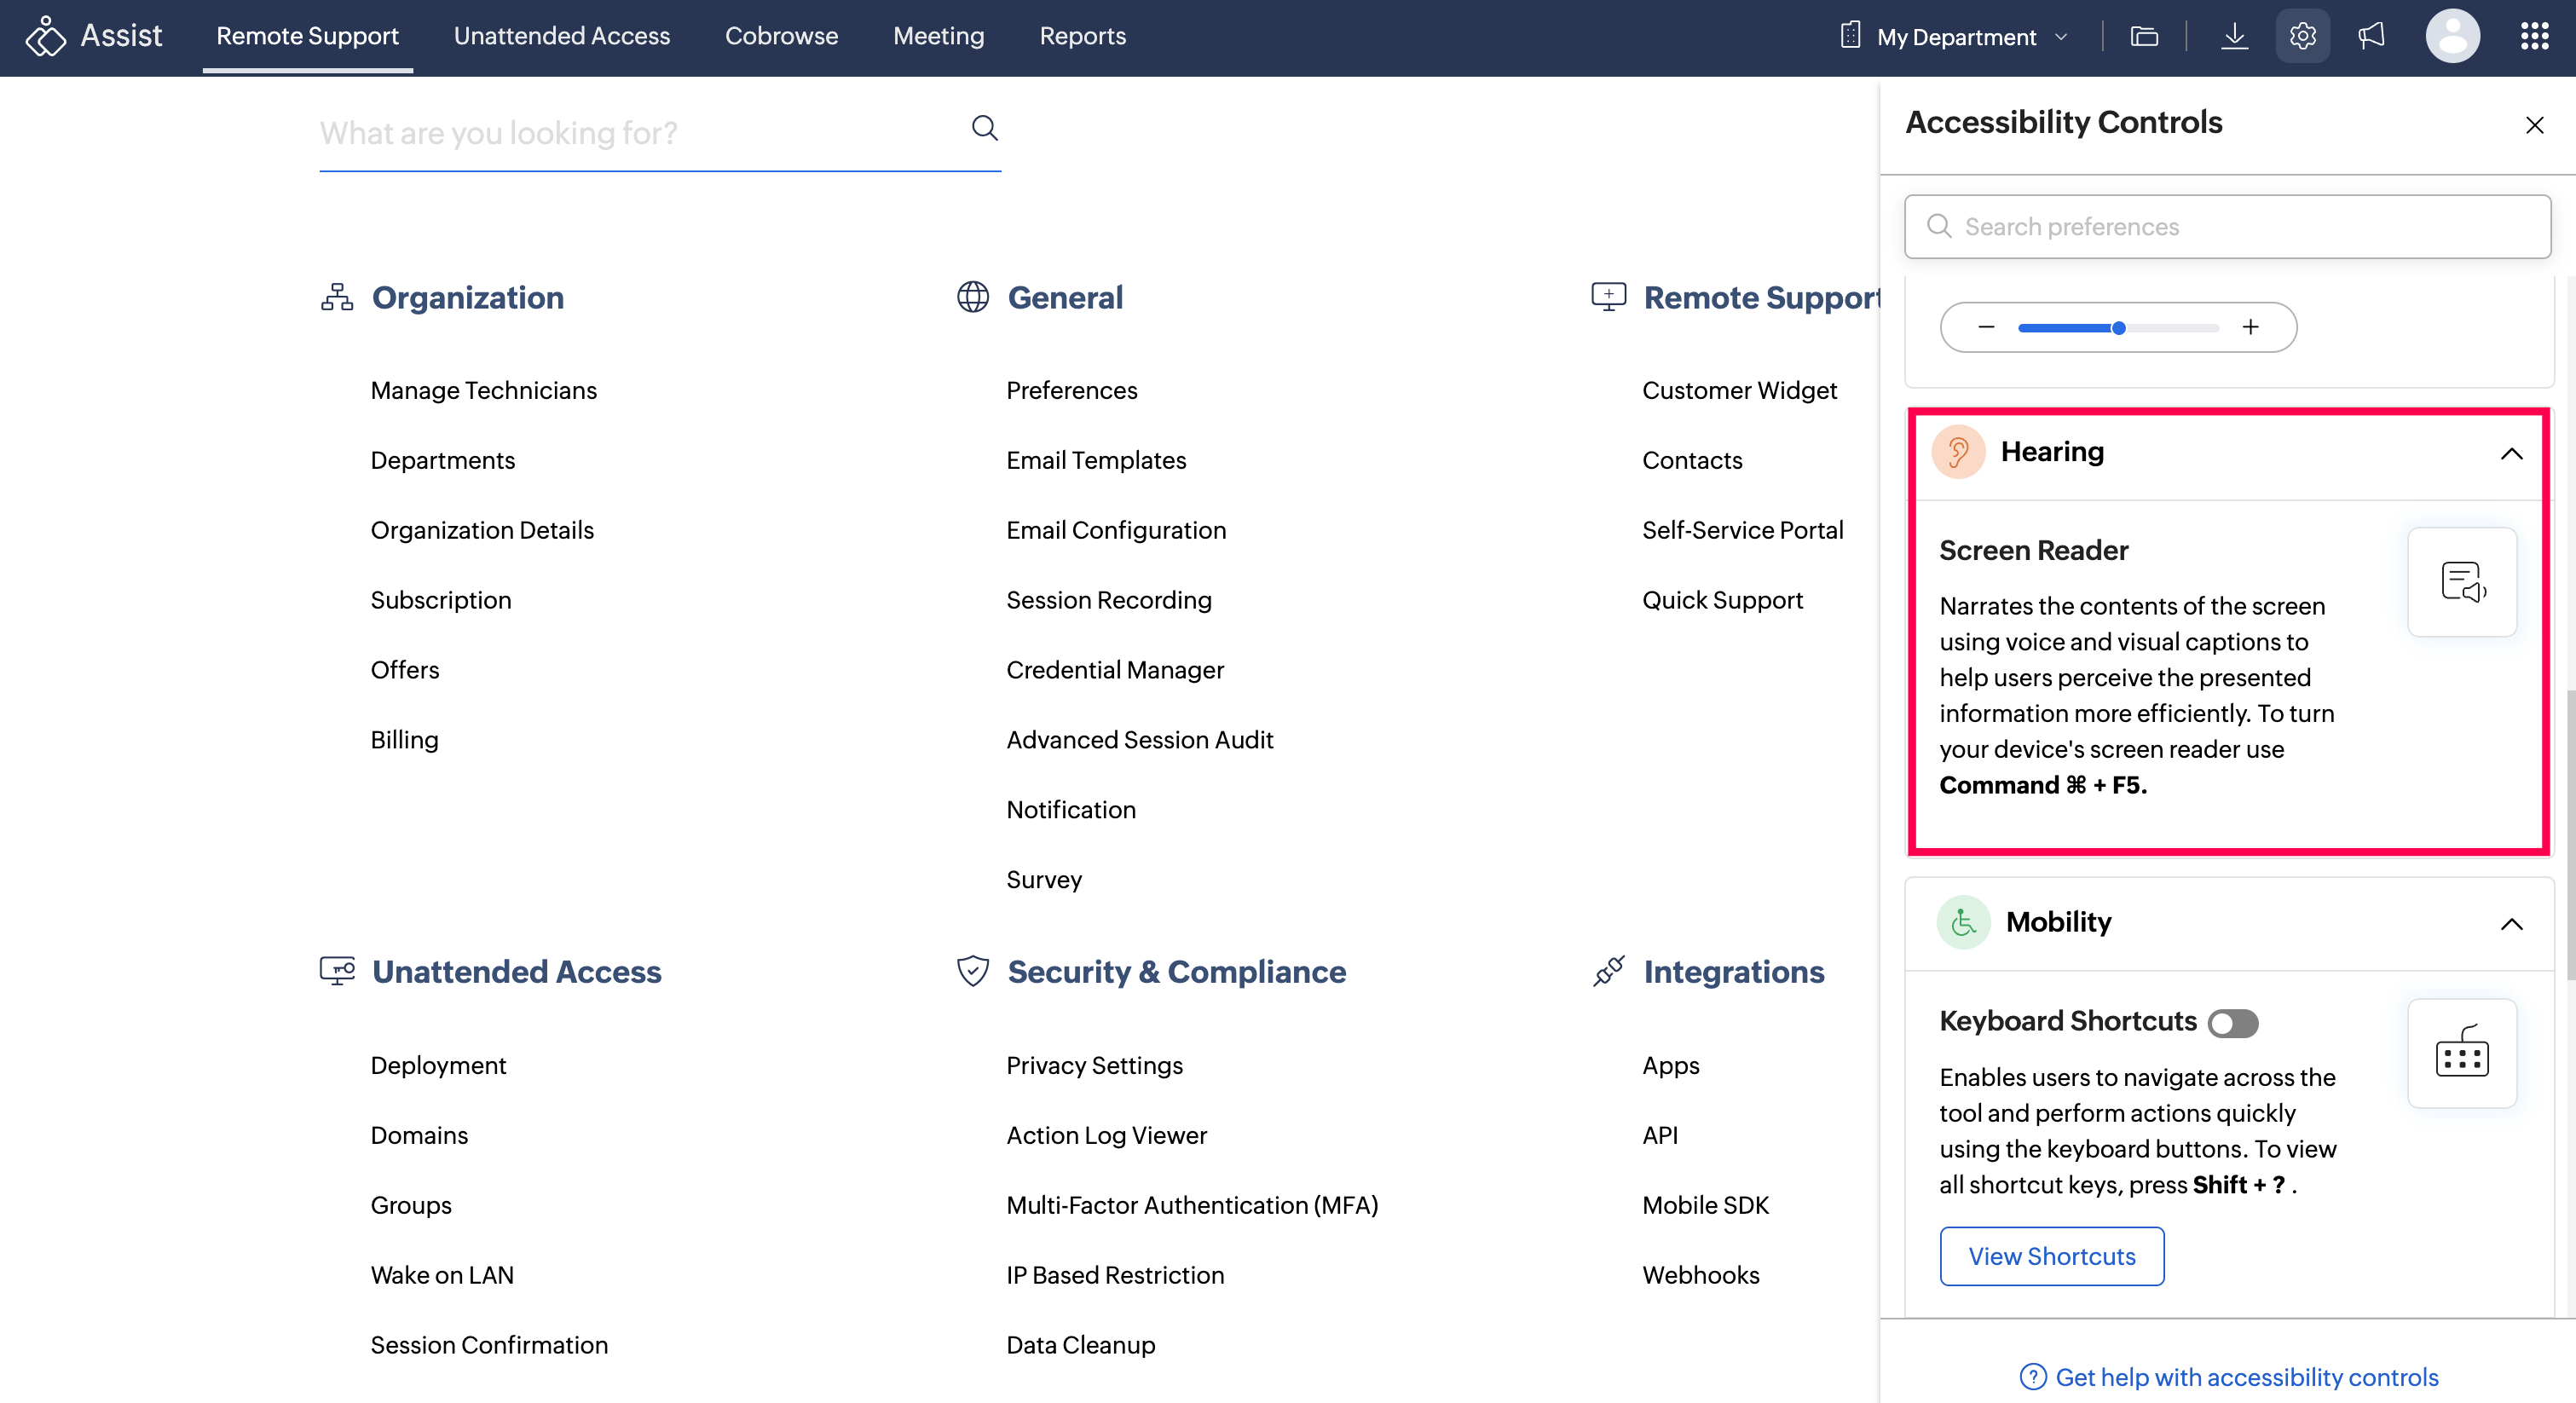Viewport: 2576px width, 1403px height.
Task: Open the Reports tab
Action: (1082, 37)
